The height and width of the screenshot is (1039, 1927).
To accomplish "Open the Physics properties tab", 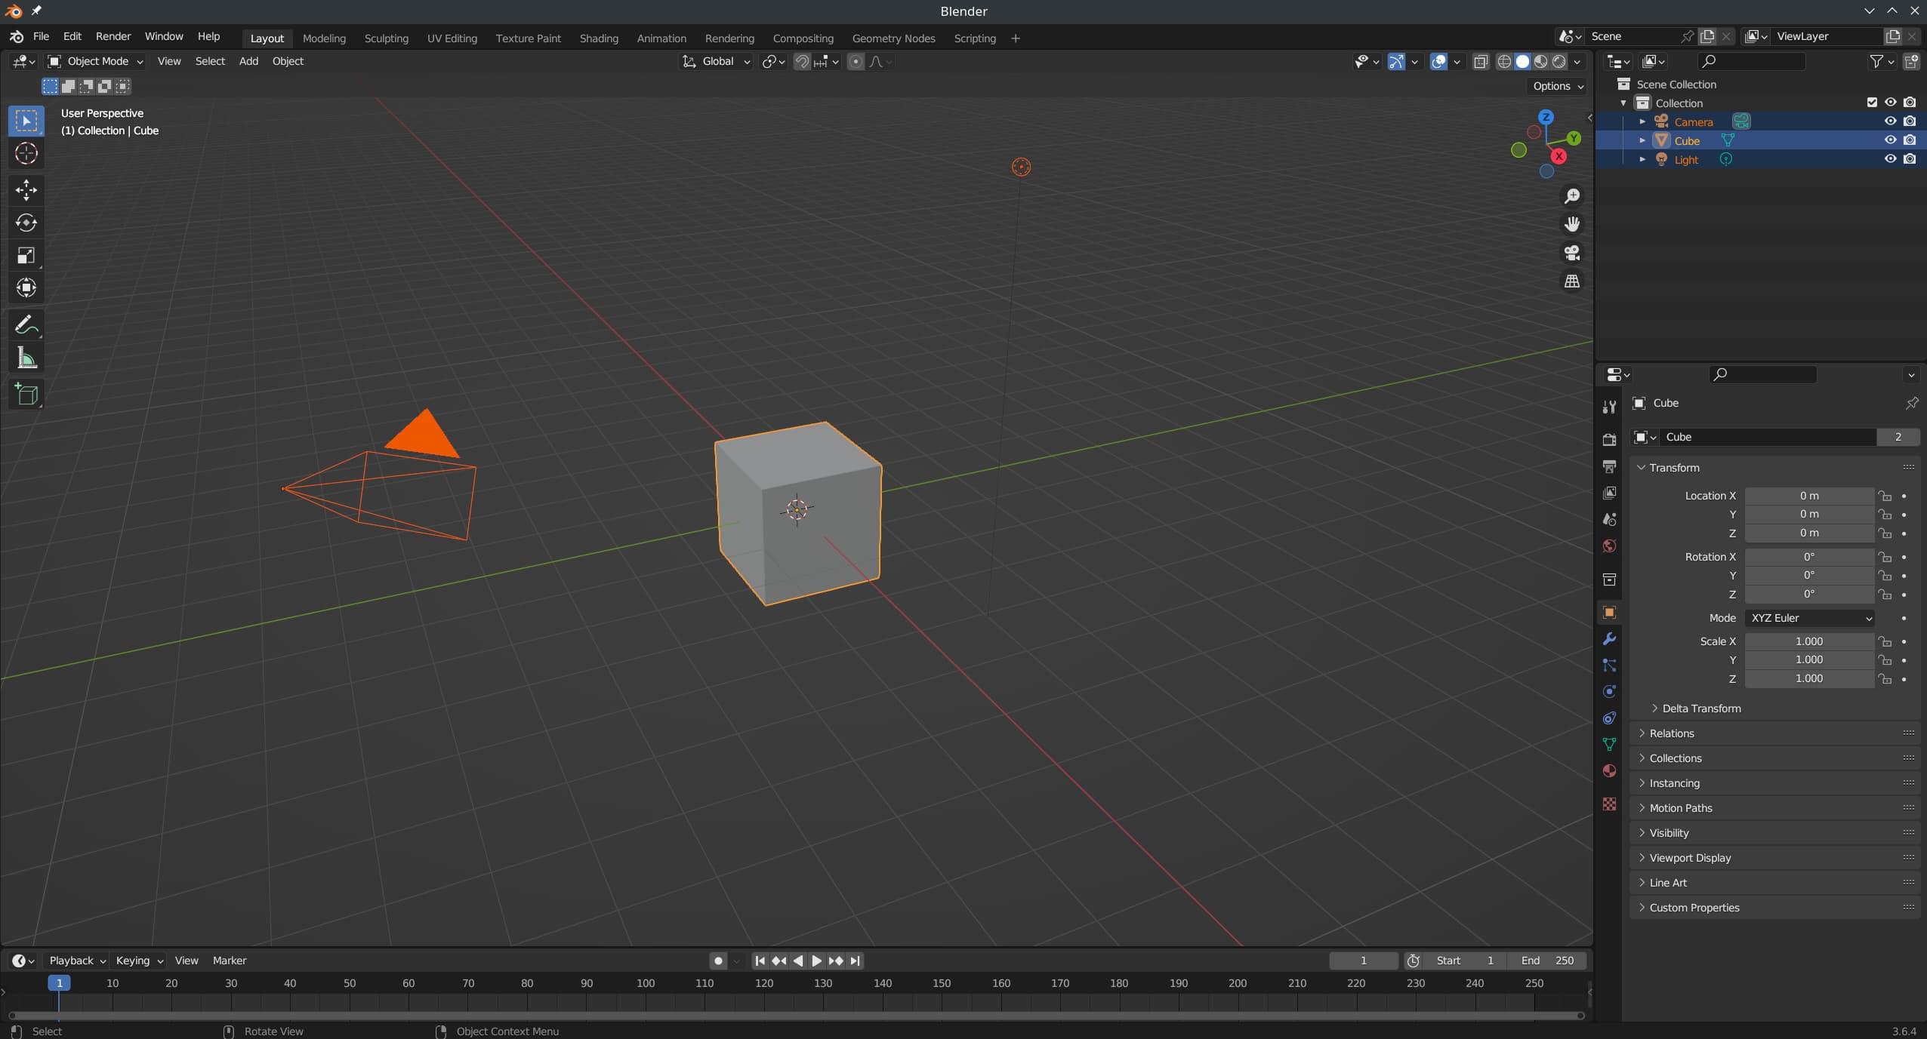I will (1609, 691).
